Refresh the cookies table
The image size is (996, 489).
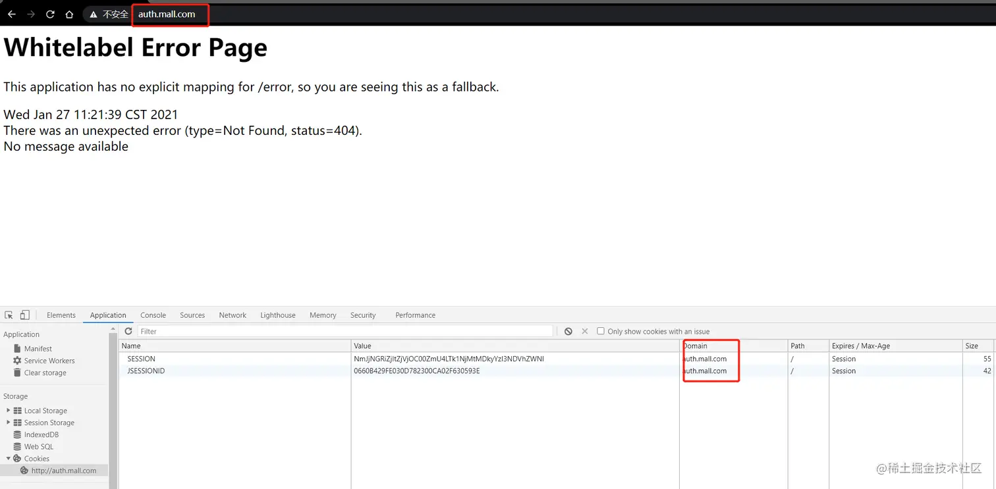(128, 331)
